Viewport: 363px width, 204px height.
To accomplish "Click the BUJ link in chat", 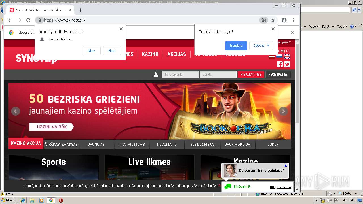I will (x=273, y=187).
